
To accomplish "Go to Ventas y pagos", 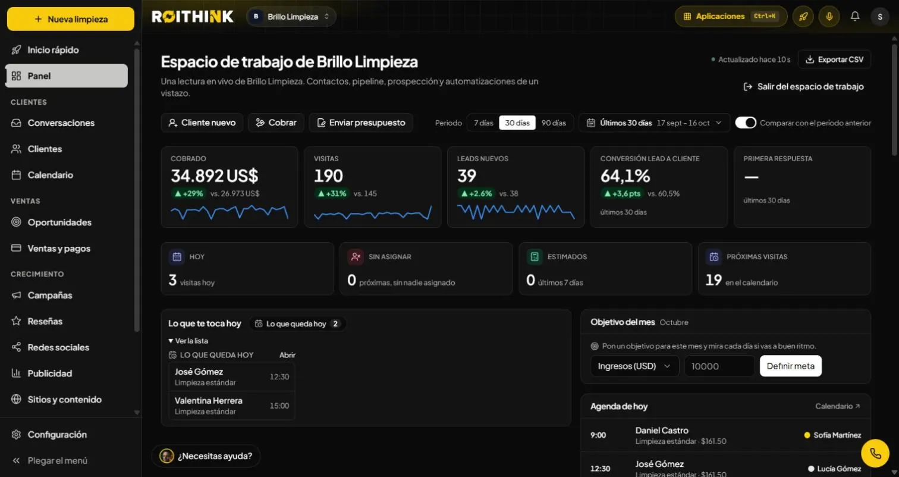I will 67,249.
